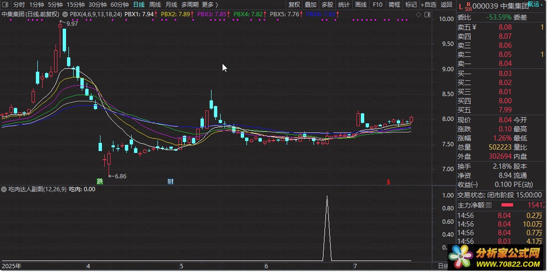Screen dimensions: 548x272
Task: Click the PBX4: 7.82 value
Action: (248, 14)
